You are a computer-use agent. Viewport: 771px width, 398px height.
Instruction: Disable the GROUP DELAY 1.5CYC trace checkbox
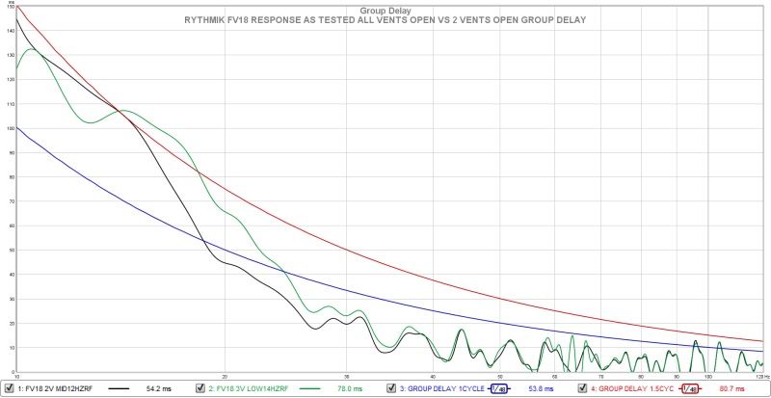point(581,388)
